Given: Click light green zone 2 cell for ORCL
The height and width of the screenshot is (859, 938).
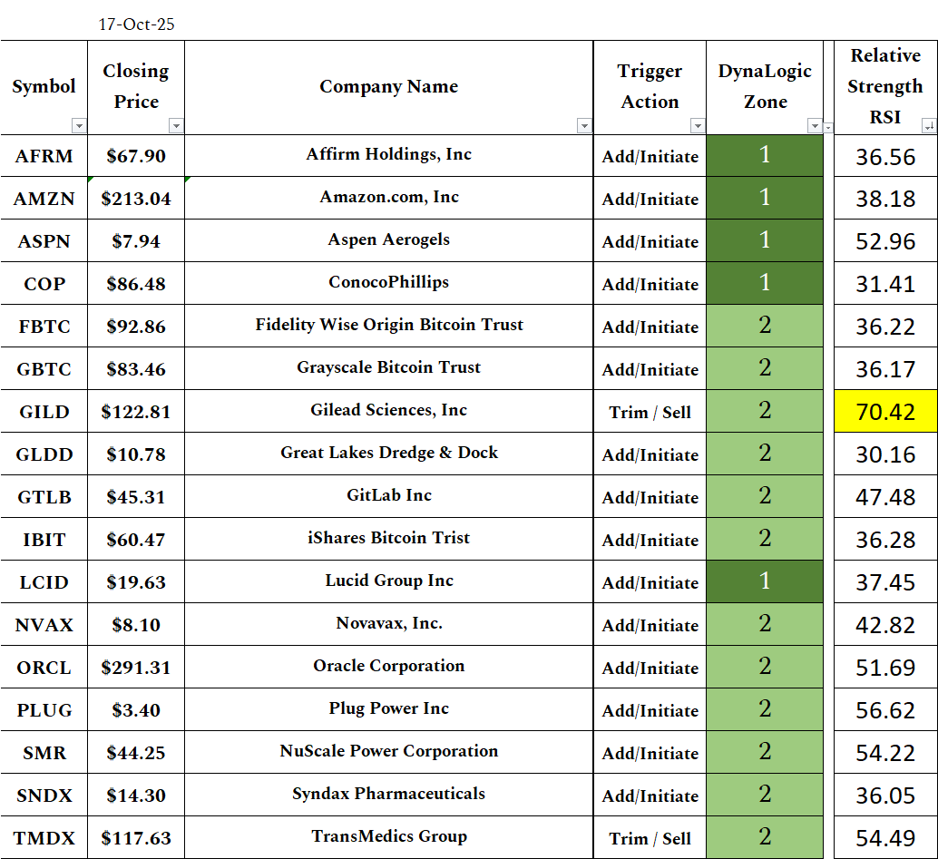Looking at the screenshot, I should click(765, 667).
